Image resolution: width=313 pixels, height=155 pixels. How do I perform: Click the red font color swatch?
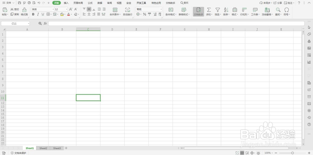click(x=69, y=14)
